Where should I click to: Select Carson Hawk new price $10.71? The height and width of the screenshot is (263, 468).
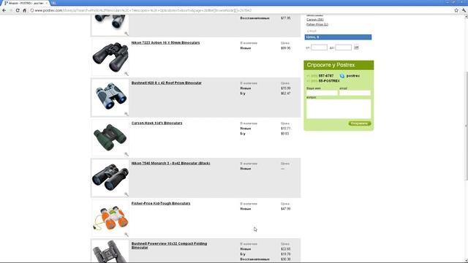coord(286,129)
